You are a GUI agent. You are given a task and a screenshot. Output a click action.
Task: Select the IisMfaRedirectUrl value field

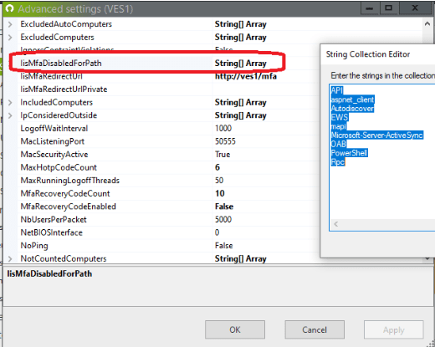pyautogui.click(x=266, y=76)
